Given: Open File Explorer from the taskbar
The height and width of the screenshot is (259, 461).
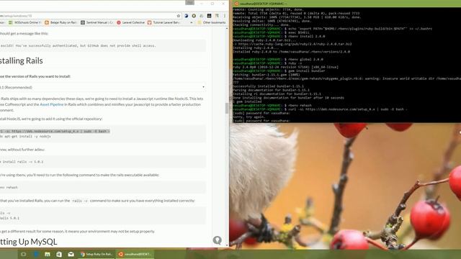Looking at the screenshot, I should 48,254.
